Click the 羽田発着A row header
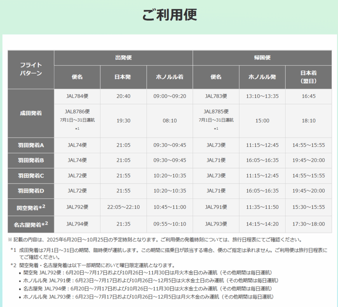 pos(31,145)
